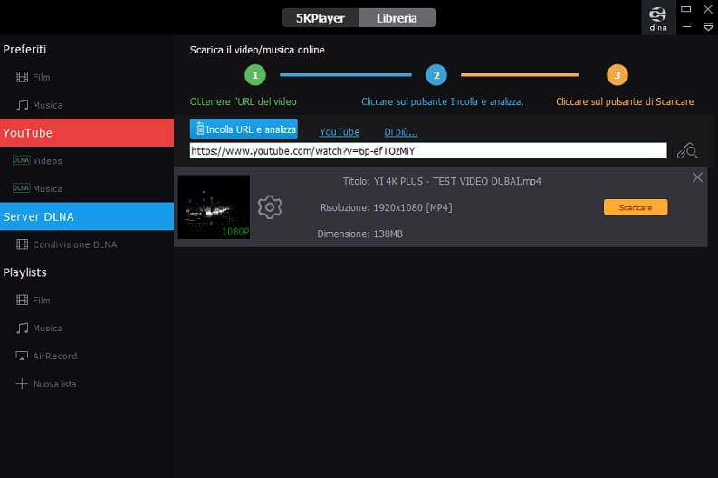
Task: Open the dropdown triangle menu below close button
Action: click(708, 27)
